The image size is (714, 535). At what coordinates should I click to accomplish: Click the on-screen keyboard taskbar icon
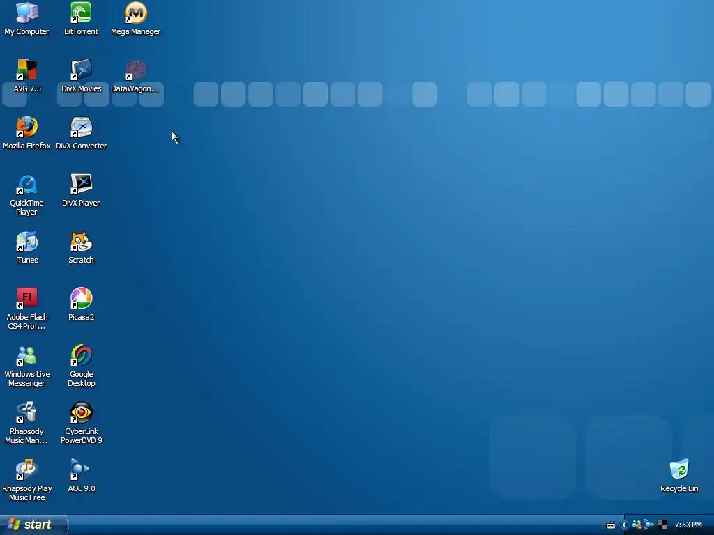click(611, 525)
